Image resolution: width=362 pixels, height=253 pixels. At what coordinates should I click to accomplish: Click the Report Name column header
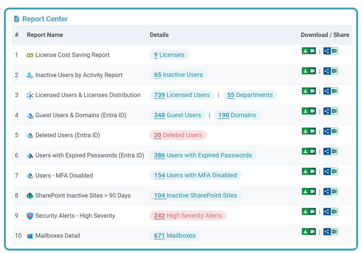click(45, 35)
